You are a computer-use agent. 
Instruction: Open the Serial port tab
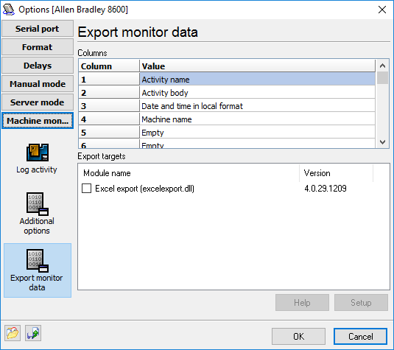click(37, 29)
